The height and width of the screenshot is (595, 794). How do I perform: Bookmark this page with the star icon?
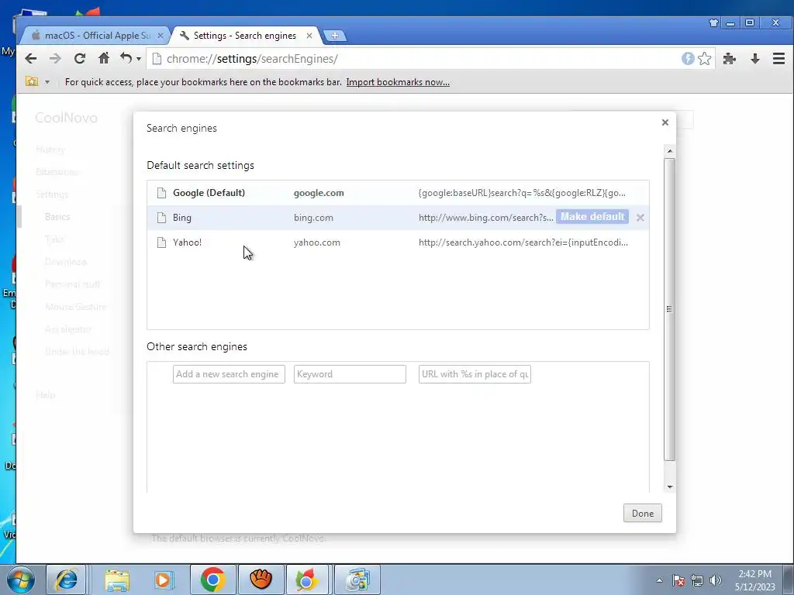click(x=704, y=59)
